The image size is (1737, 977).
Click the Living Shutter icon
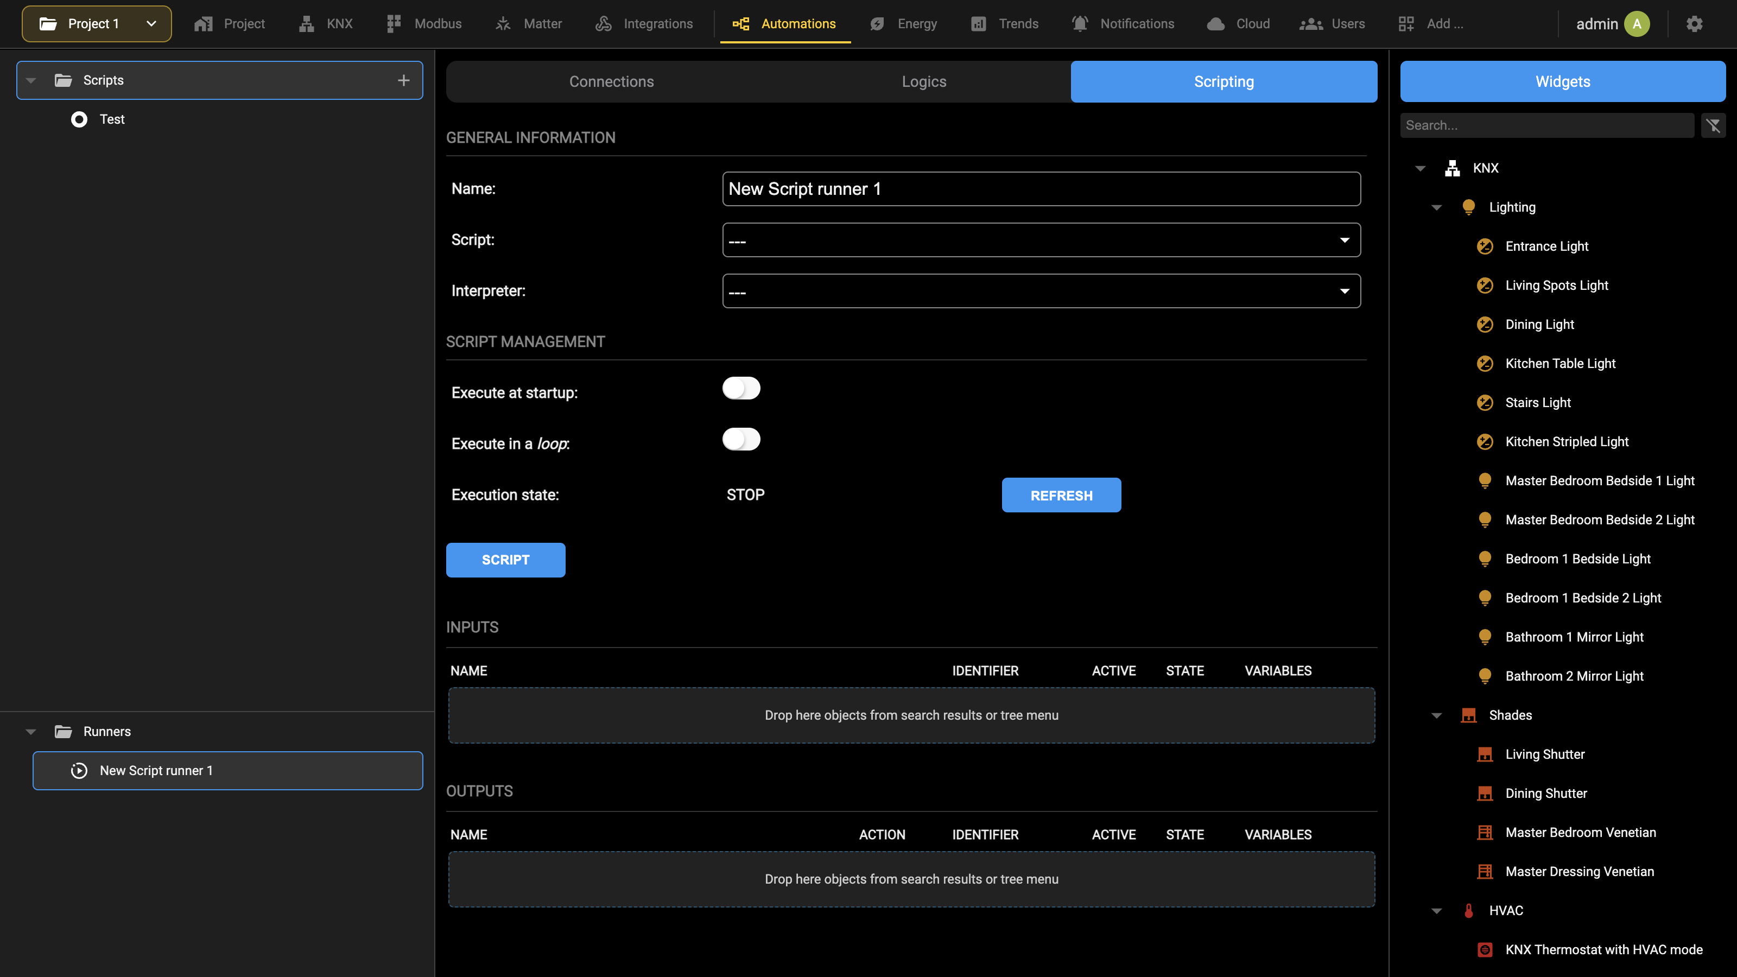click(x=1485, y=754)
